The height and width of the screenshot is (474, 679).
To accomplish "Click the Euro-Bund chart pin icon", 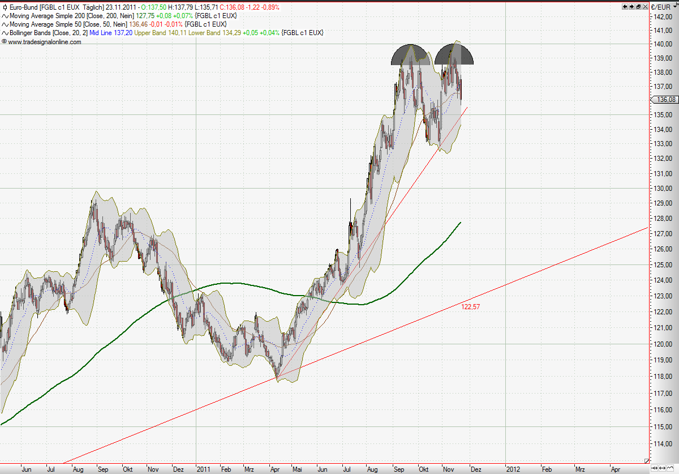I will 4,7.
